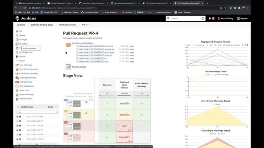Viewport: 264px width, 148px height.
Task: Click the Pipeline Syntax help icon
Action: 17,99
